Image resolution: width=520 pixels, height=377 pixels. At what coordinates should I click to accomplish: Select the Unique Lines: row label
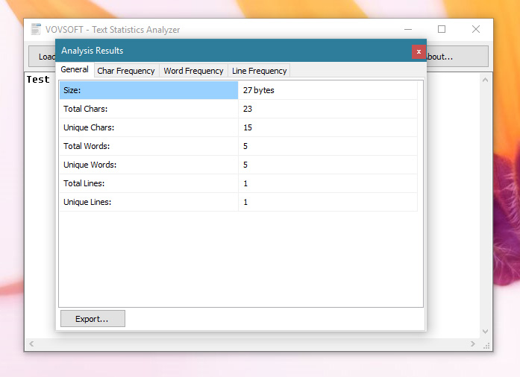click(149, 202)
